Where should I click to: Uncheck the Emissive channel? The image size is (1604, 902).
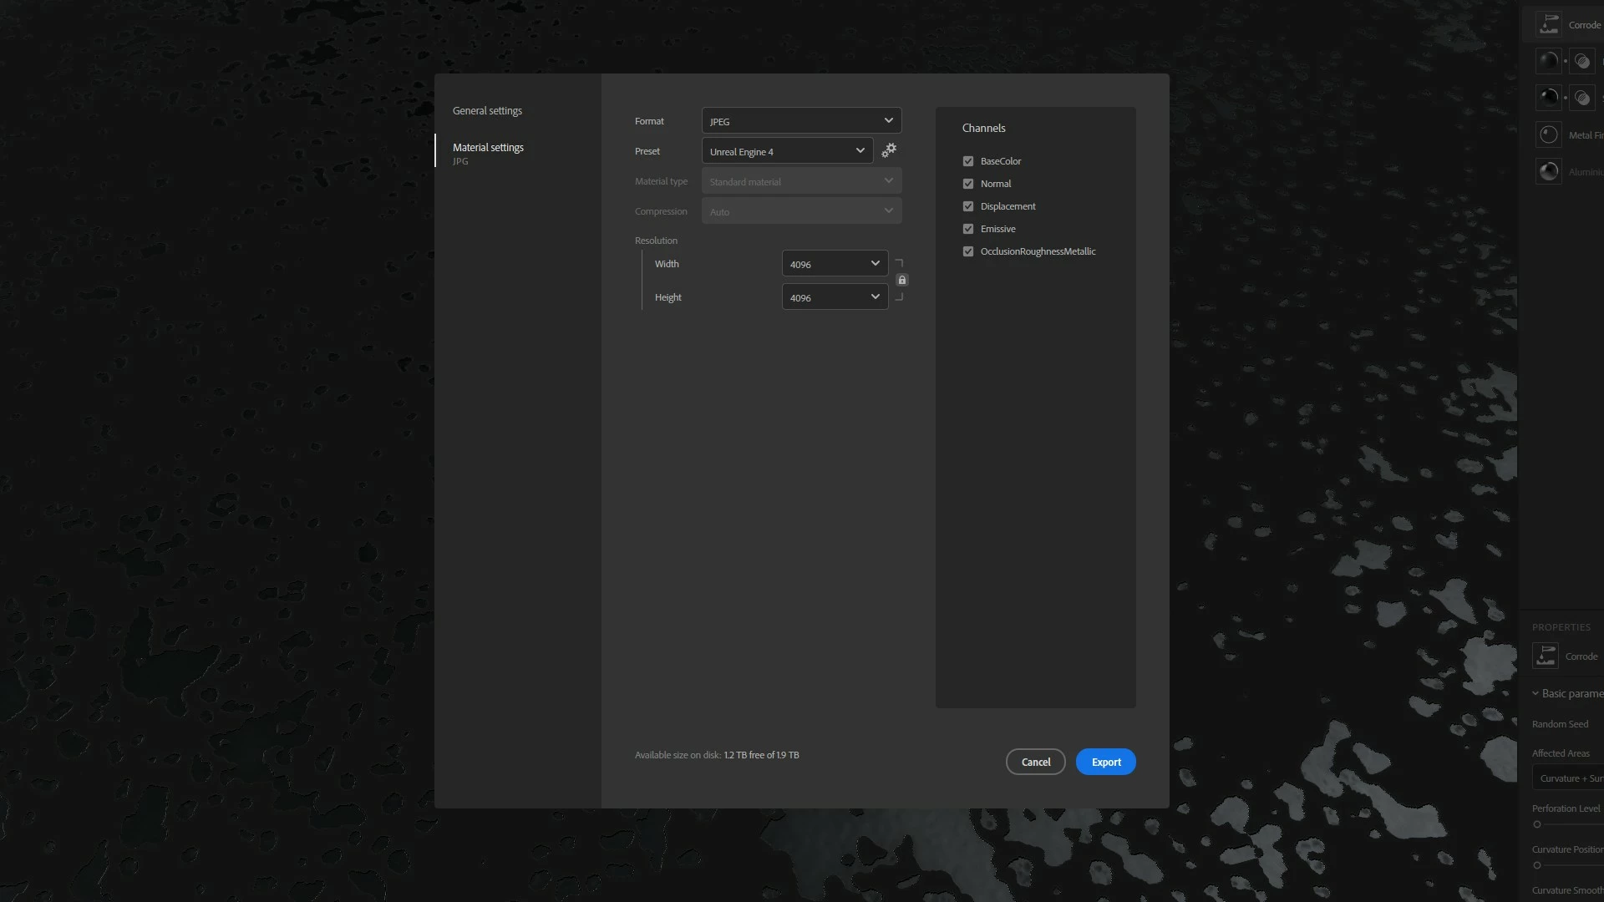coord(968,229)
